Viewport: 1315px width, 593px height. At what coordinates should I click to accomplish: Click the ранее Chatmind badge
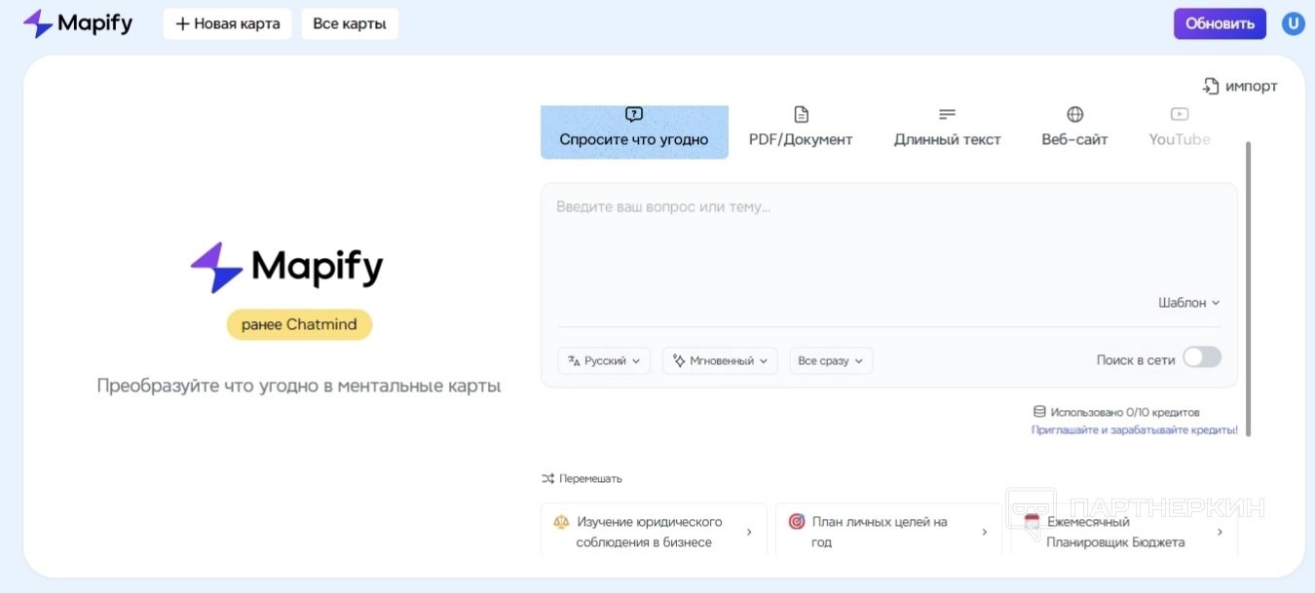299,324
